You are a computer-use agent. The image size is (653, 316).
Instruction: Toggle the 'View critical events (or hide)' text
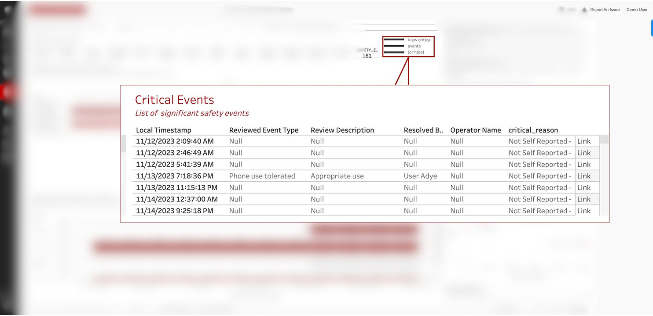point(419,46)
